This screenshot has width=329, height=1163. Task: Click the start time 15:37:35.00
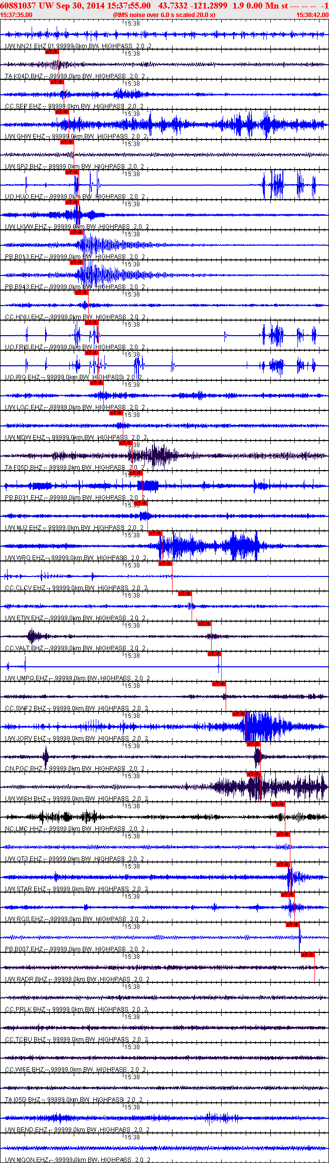(17, 15)
